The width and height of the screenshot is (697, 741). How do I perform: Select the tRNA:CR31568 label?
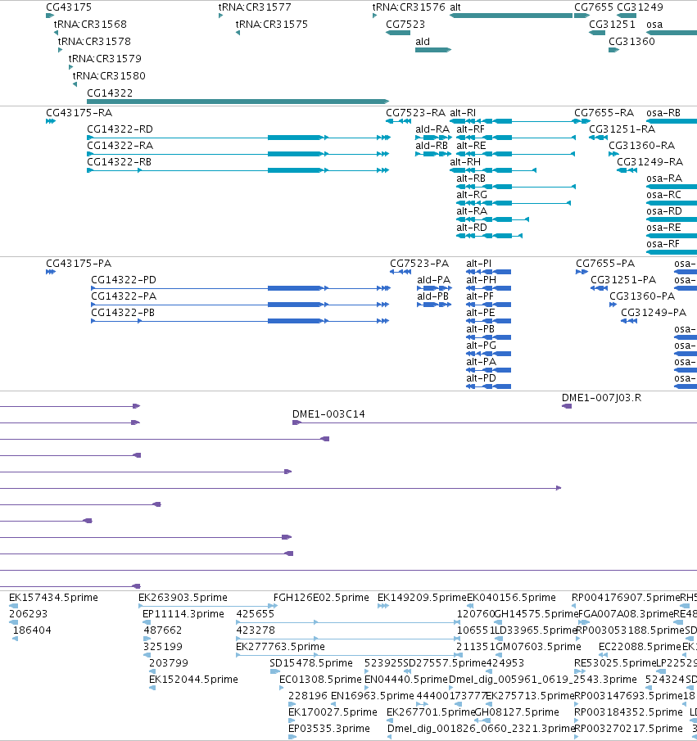pos(90,24)
